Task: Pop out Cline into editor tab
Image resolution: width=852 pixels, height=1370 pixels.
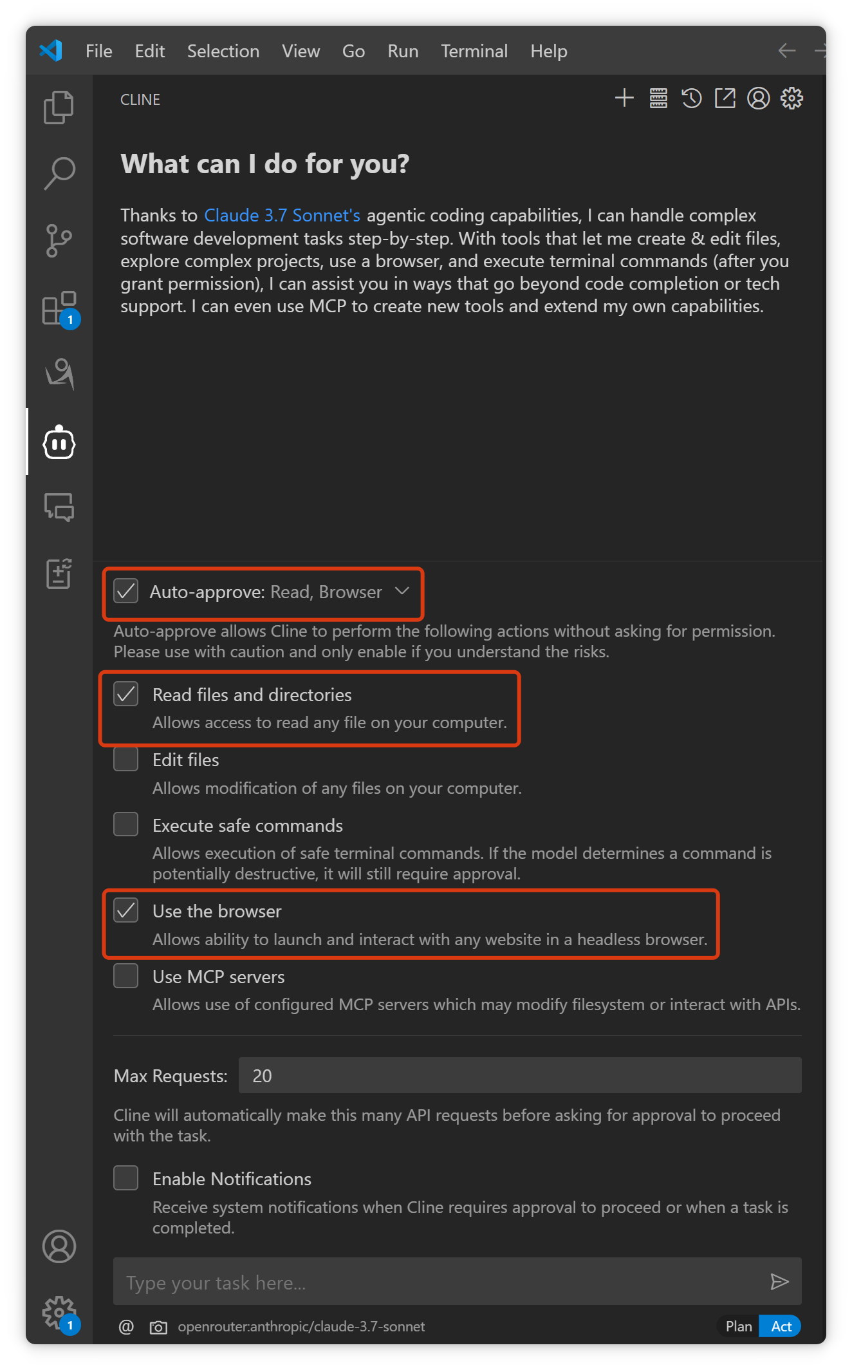Action: coord(725,99)
